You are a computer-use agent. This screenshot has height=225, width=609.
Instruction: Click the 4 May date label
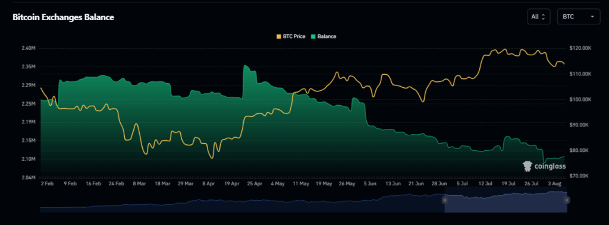coord(278,183)
